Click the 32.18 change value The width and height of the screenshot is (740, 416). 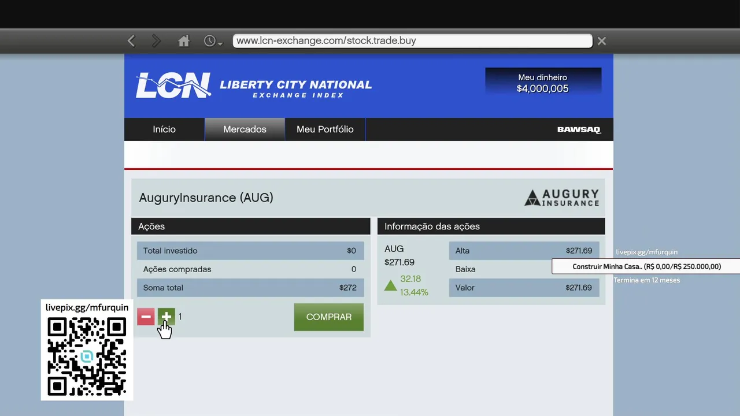point(410,278)
